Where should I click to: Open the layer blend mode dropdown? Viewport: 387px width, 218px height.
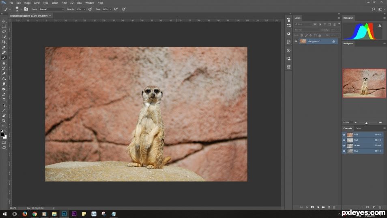click(307, 30)
